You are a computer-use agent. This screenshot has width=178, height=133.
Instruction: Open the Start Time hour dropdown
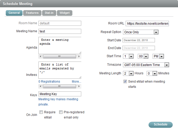[x=129, y=56]
